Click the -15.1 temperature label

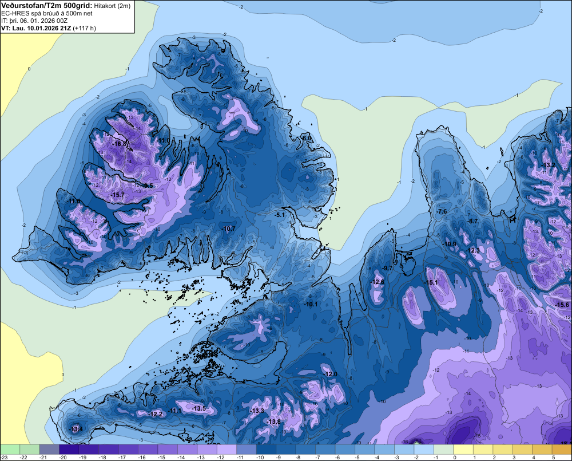coord(431,282)
